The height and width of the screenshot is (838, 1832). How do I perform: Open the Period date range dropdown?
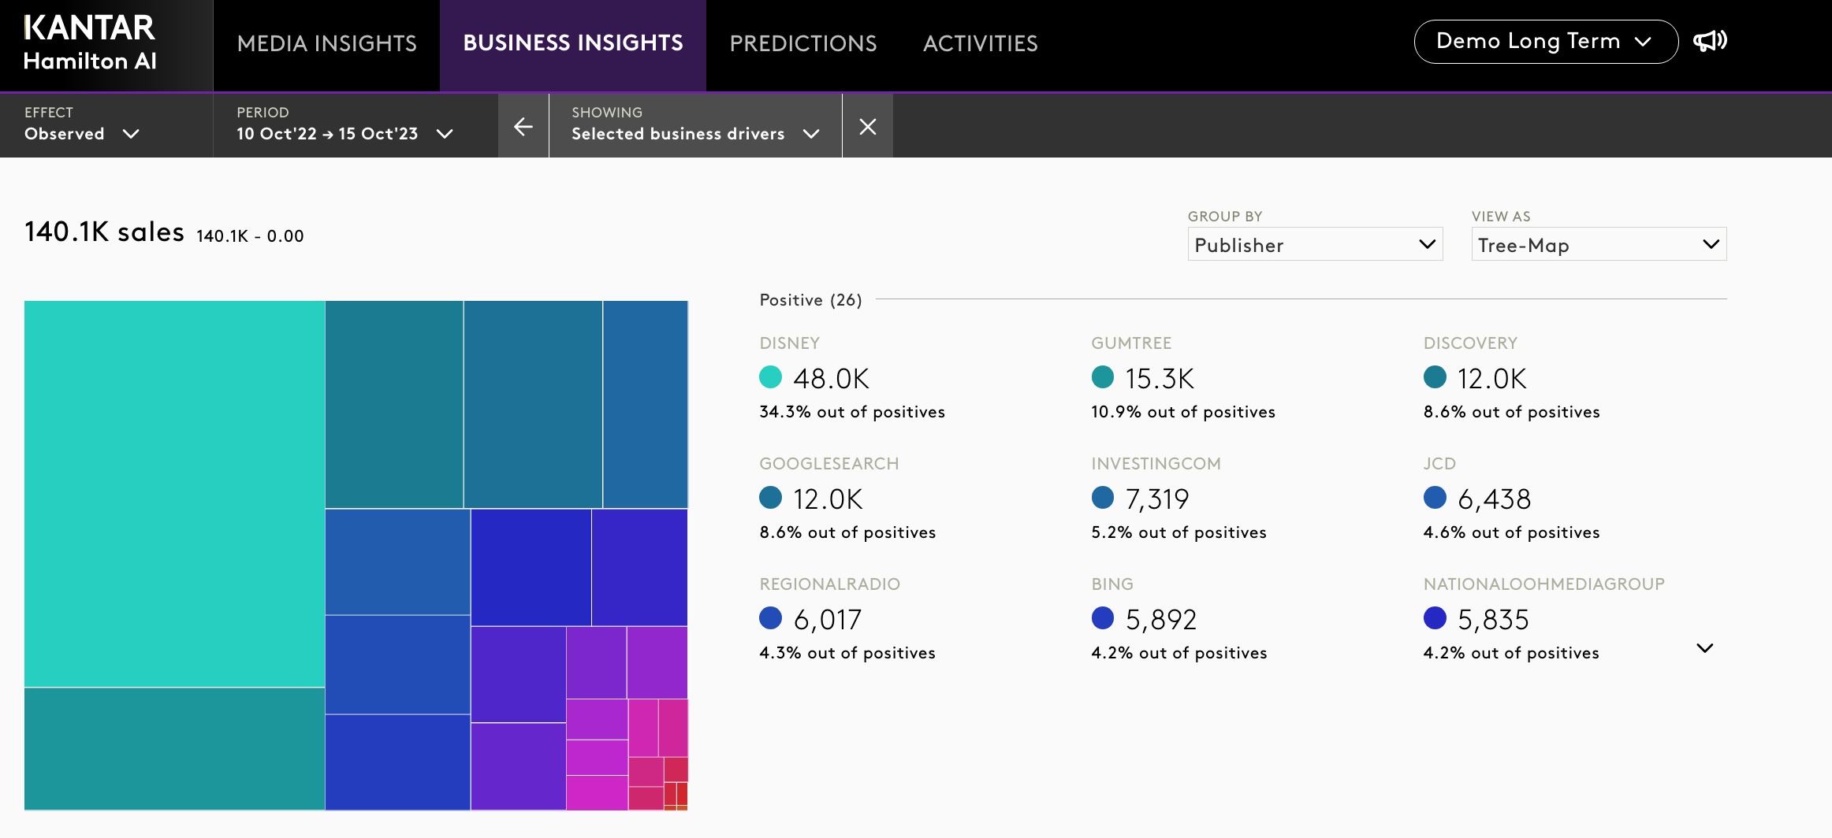(345, 125)
